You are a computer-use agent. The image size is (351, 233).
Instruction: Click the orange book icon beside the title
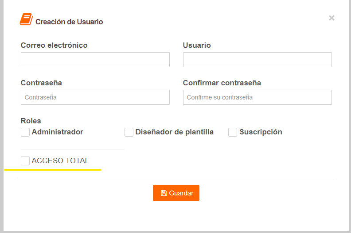coord(26,19)
